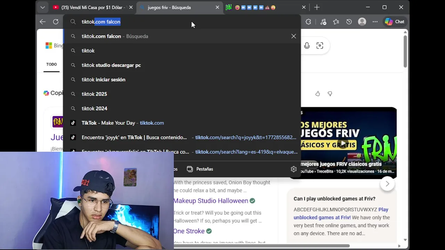Open Favorites star toolbar icon
Image resolution: width=445 pixels, height=250 pixels.
(336, 22)
